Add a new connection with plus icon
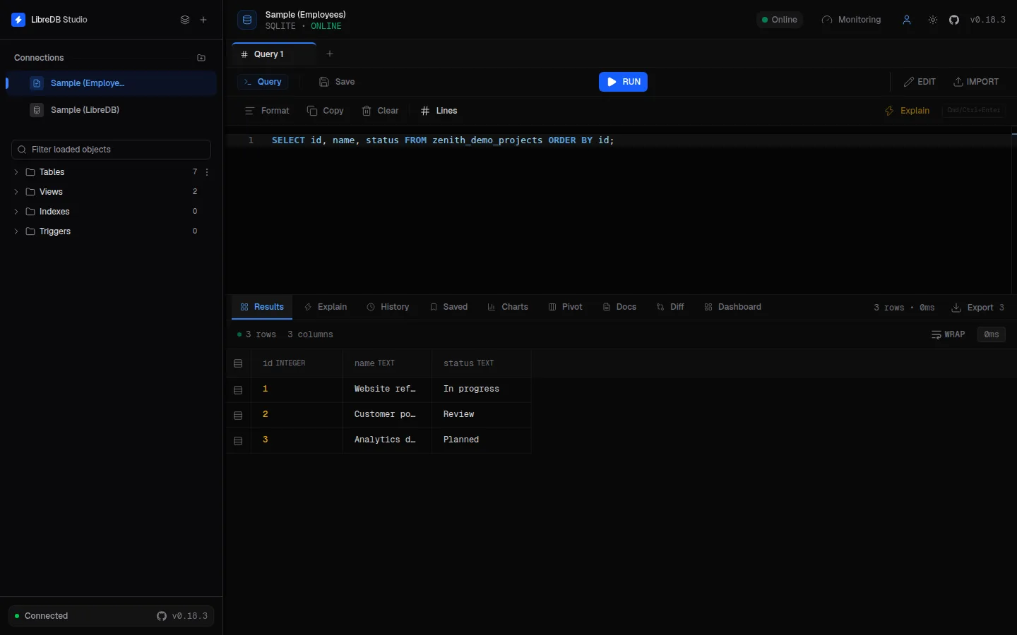1017x635 pixels. pyautogui.click(x=203, y=20)
